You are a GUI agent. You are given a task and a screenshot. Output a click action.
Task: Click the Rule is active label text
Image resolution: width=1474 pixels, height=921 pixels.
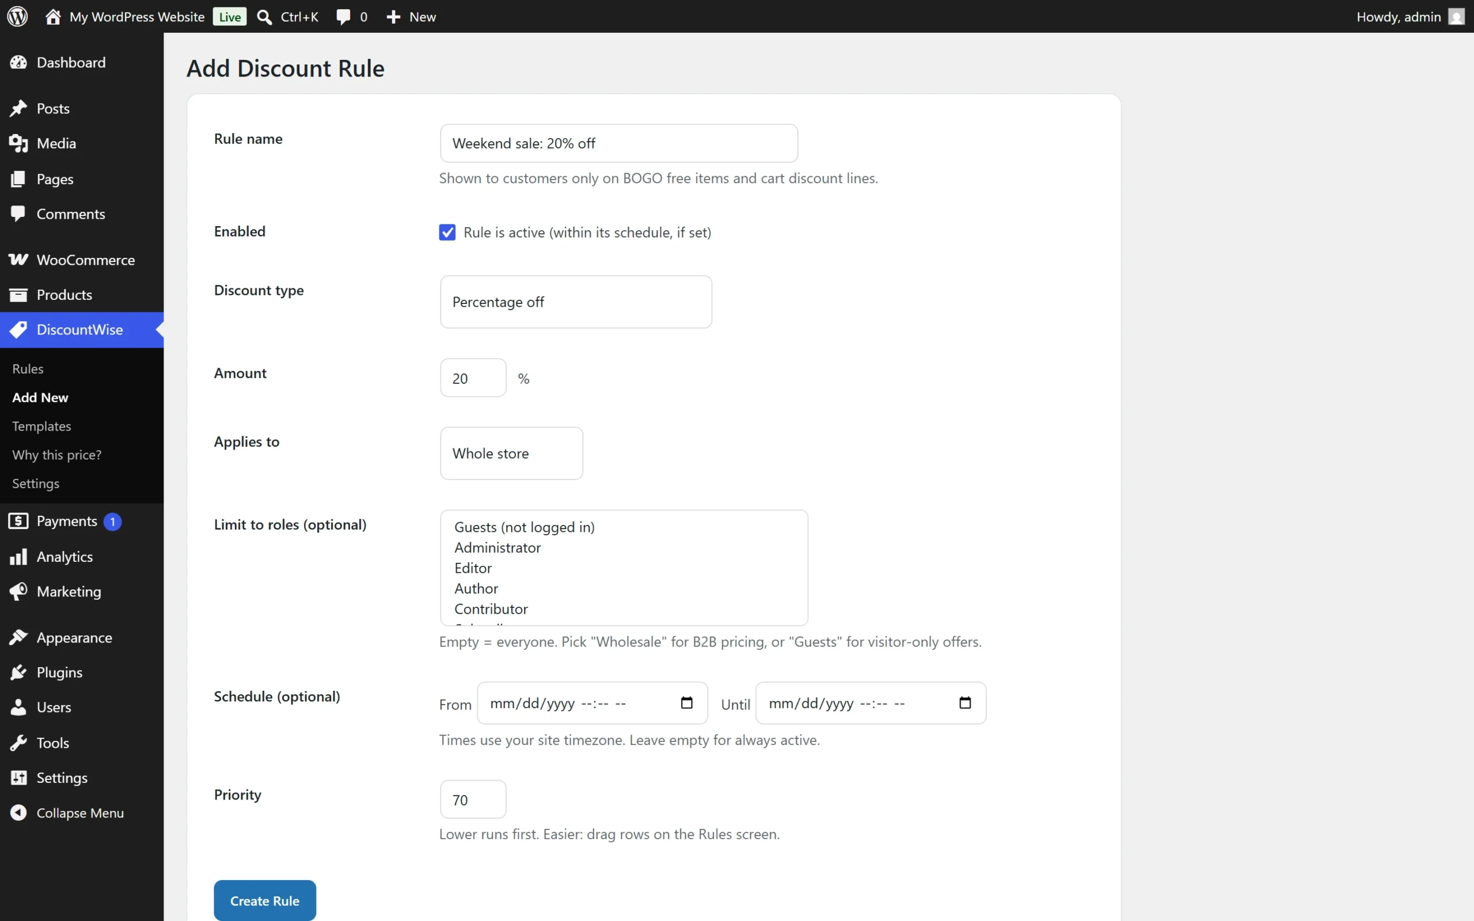pyautogui.click(x=587, y=232)
